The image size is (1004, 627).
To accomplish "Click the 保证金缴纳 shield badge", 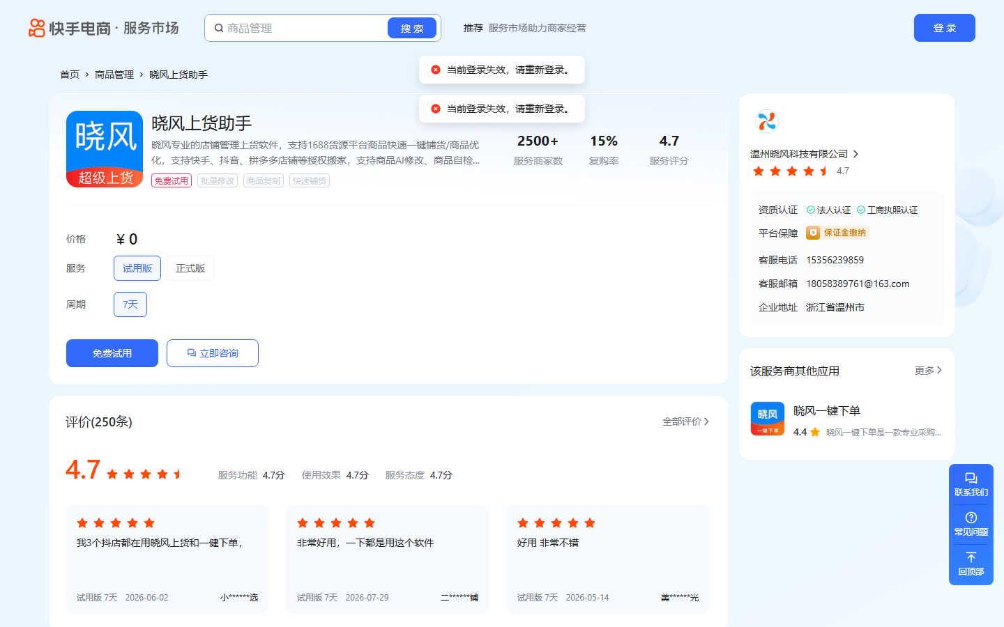I will [838, 233].
